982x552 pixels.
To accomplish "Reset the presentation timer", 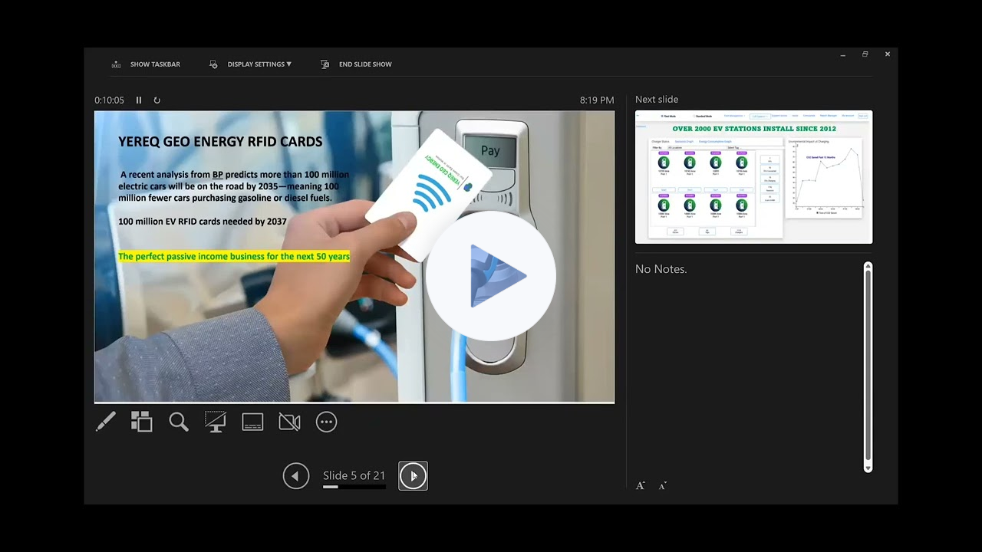I will (x=157, y=100).
